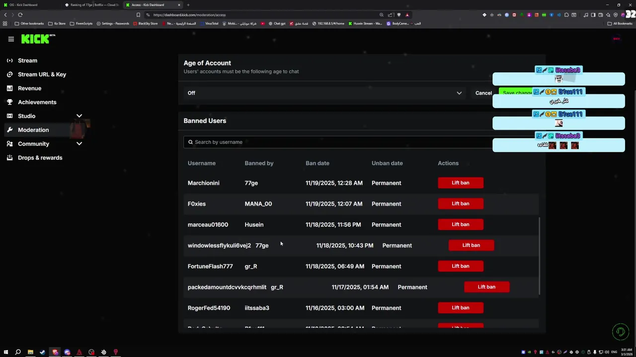Switch to OG - Kick Dashboard tab
This screenshot has width=636, height=357.
(30, 5)
